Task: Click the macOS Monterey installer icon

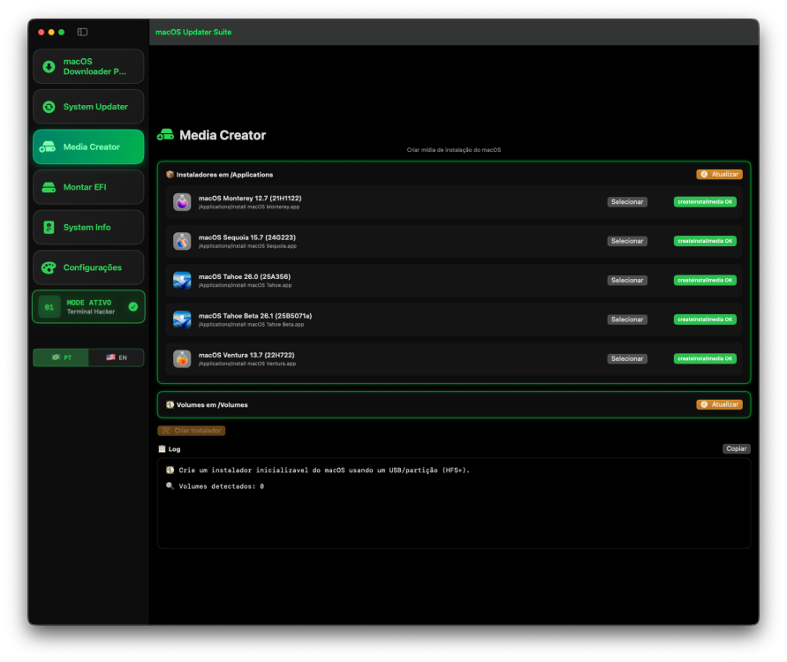Action: click(x=182, y=202)
